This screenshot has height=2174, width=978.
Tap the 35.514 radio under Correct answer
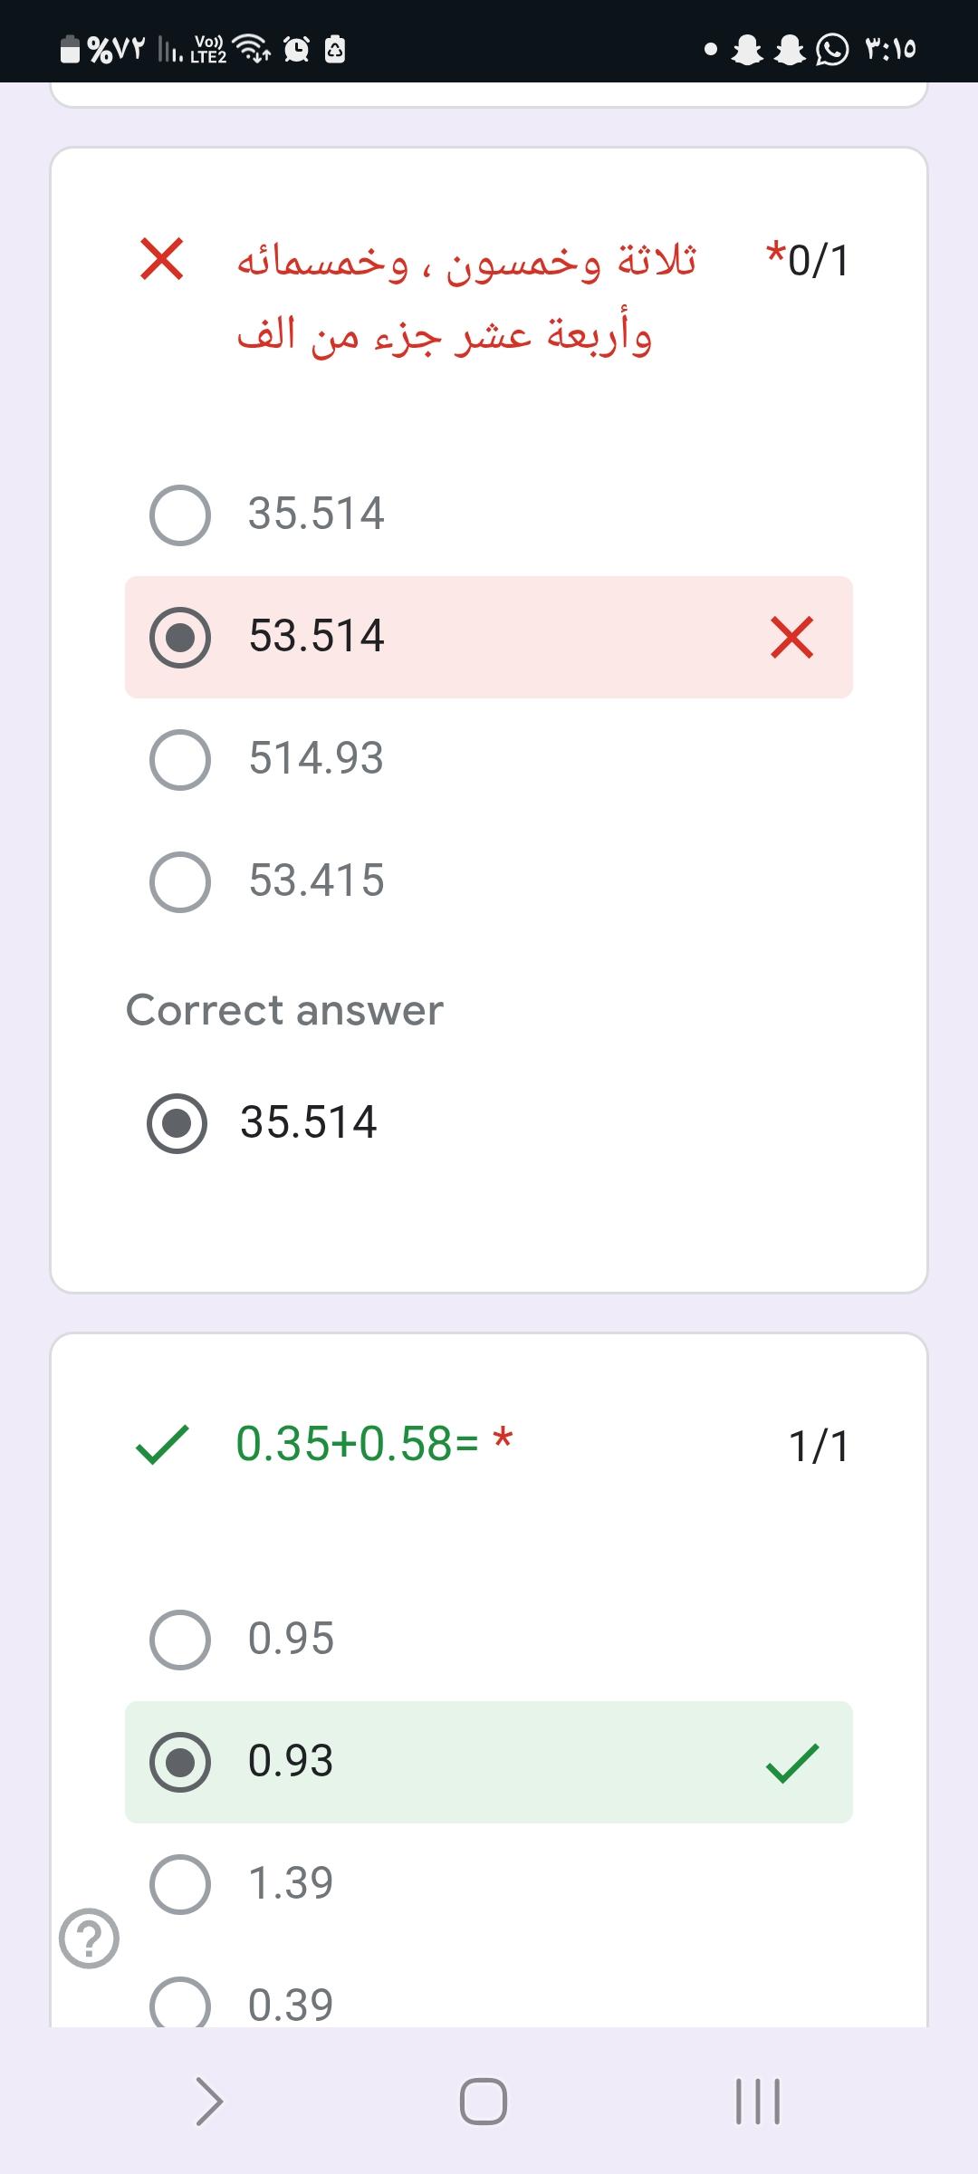[177, 1123]
